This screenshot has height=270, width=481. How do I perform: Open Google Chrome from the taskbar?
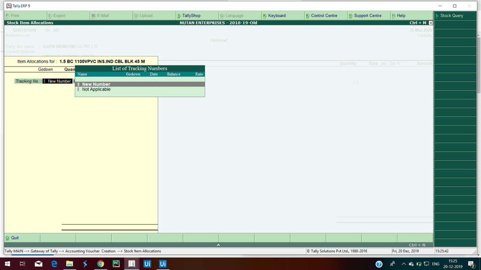(x=101, y=263)
